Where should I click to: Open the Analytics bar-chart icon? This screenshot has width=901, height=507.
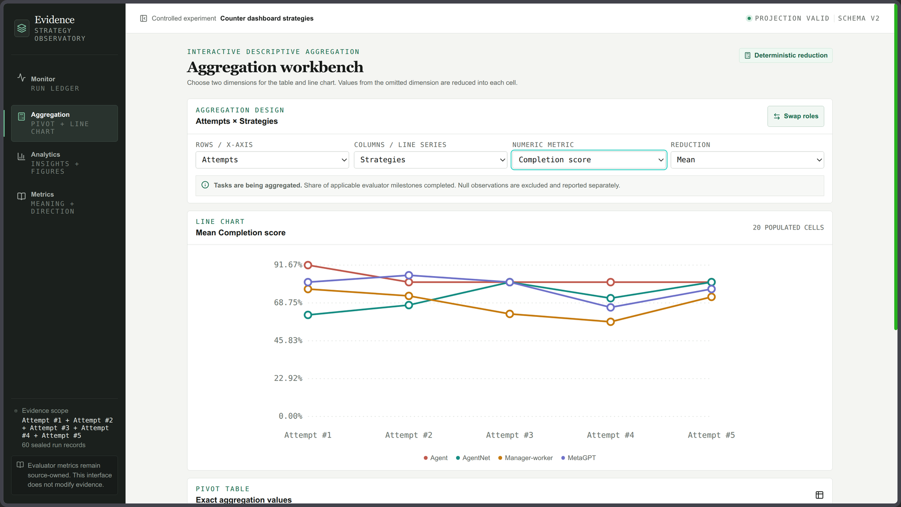point(21,156)
